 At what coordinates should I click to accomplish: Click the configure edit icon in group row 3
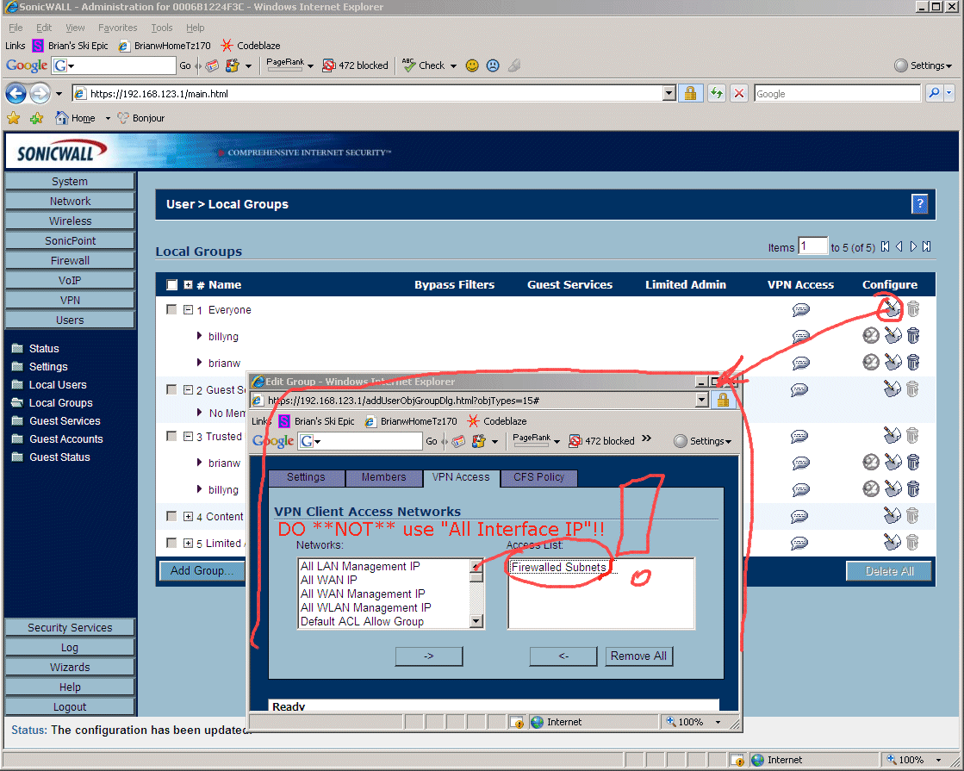tap(892, 435)
